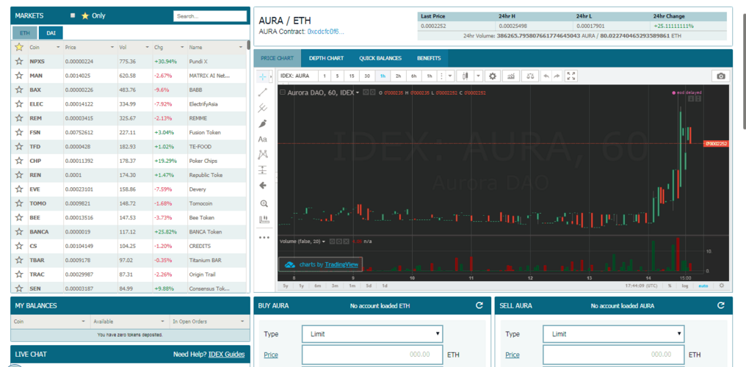Click the left arrow icon in chart sidebar
Screen dimensions: 746x367
coord(263,186)
